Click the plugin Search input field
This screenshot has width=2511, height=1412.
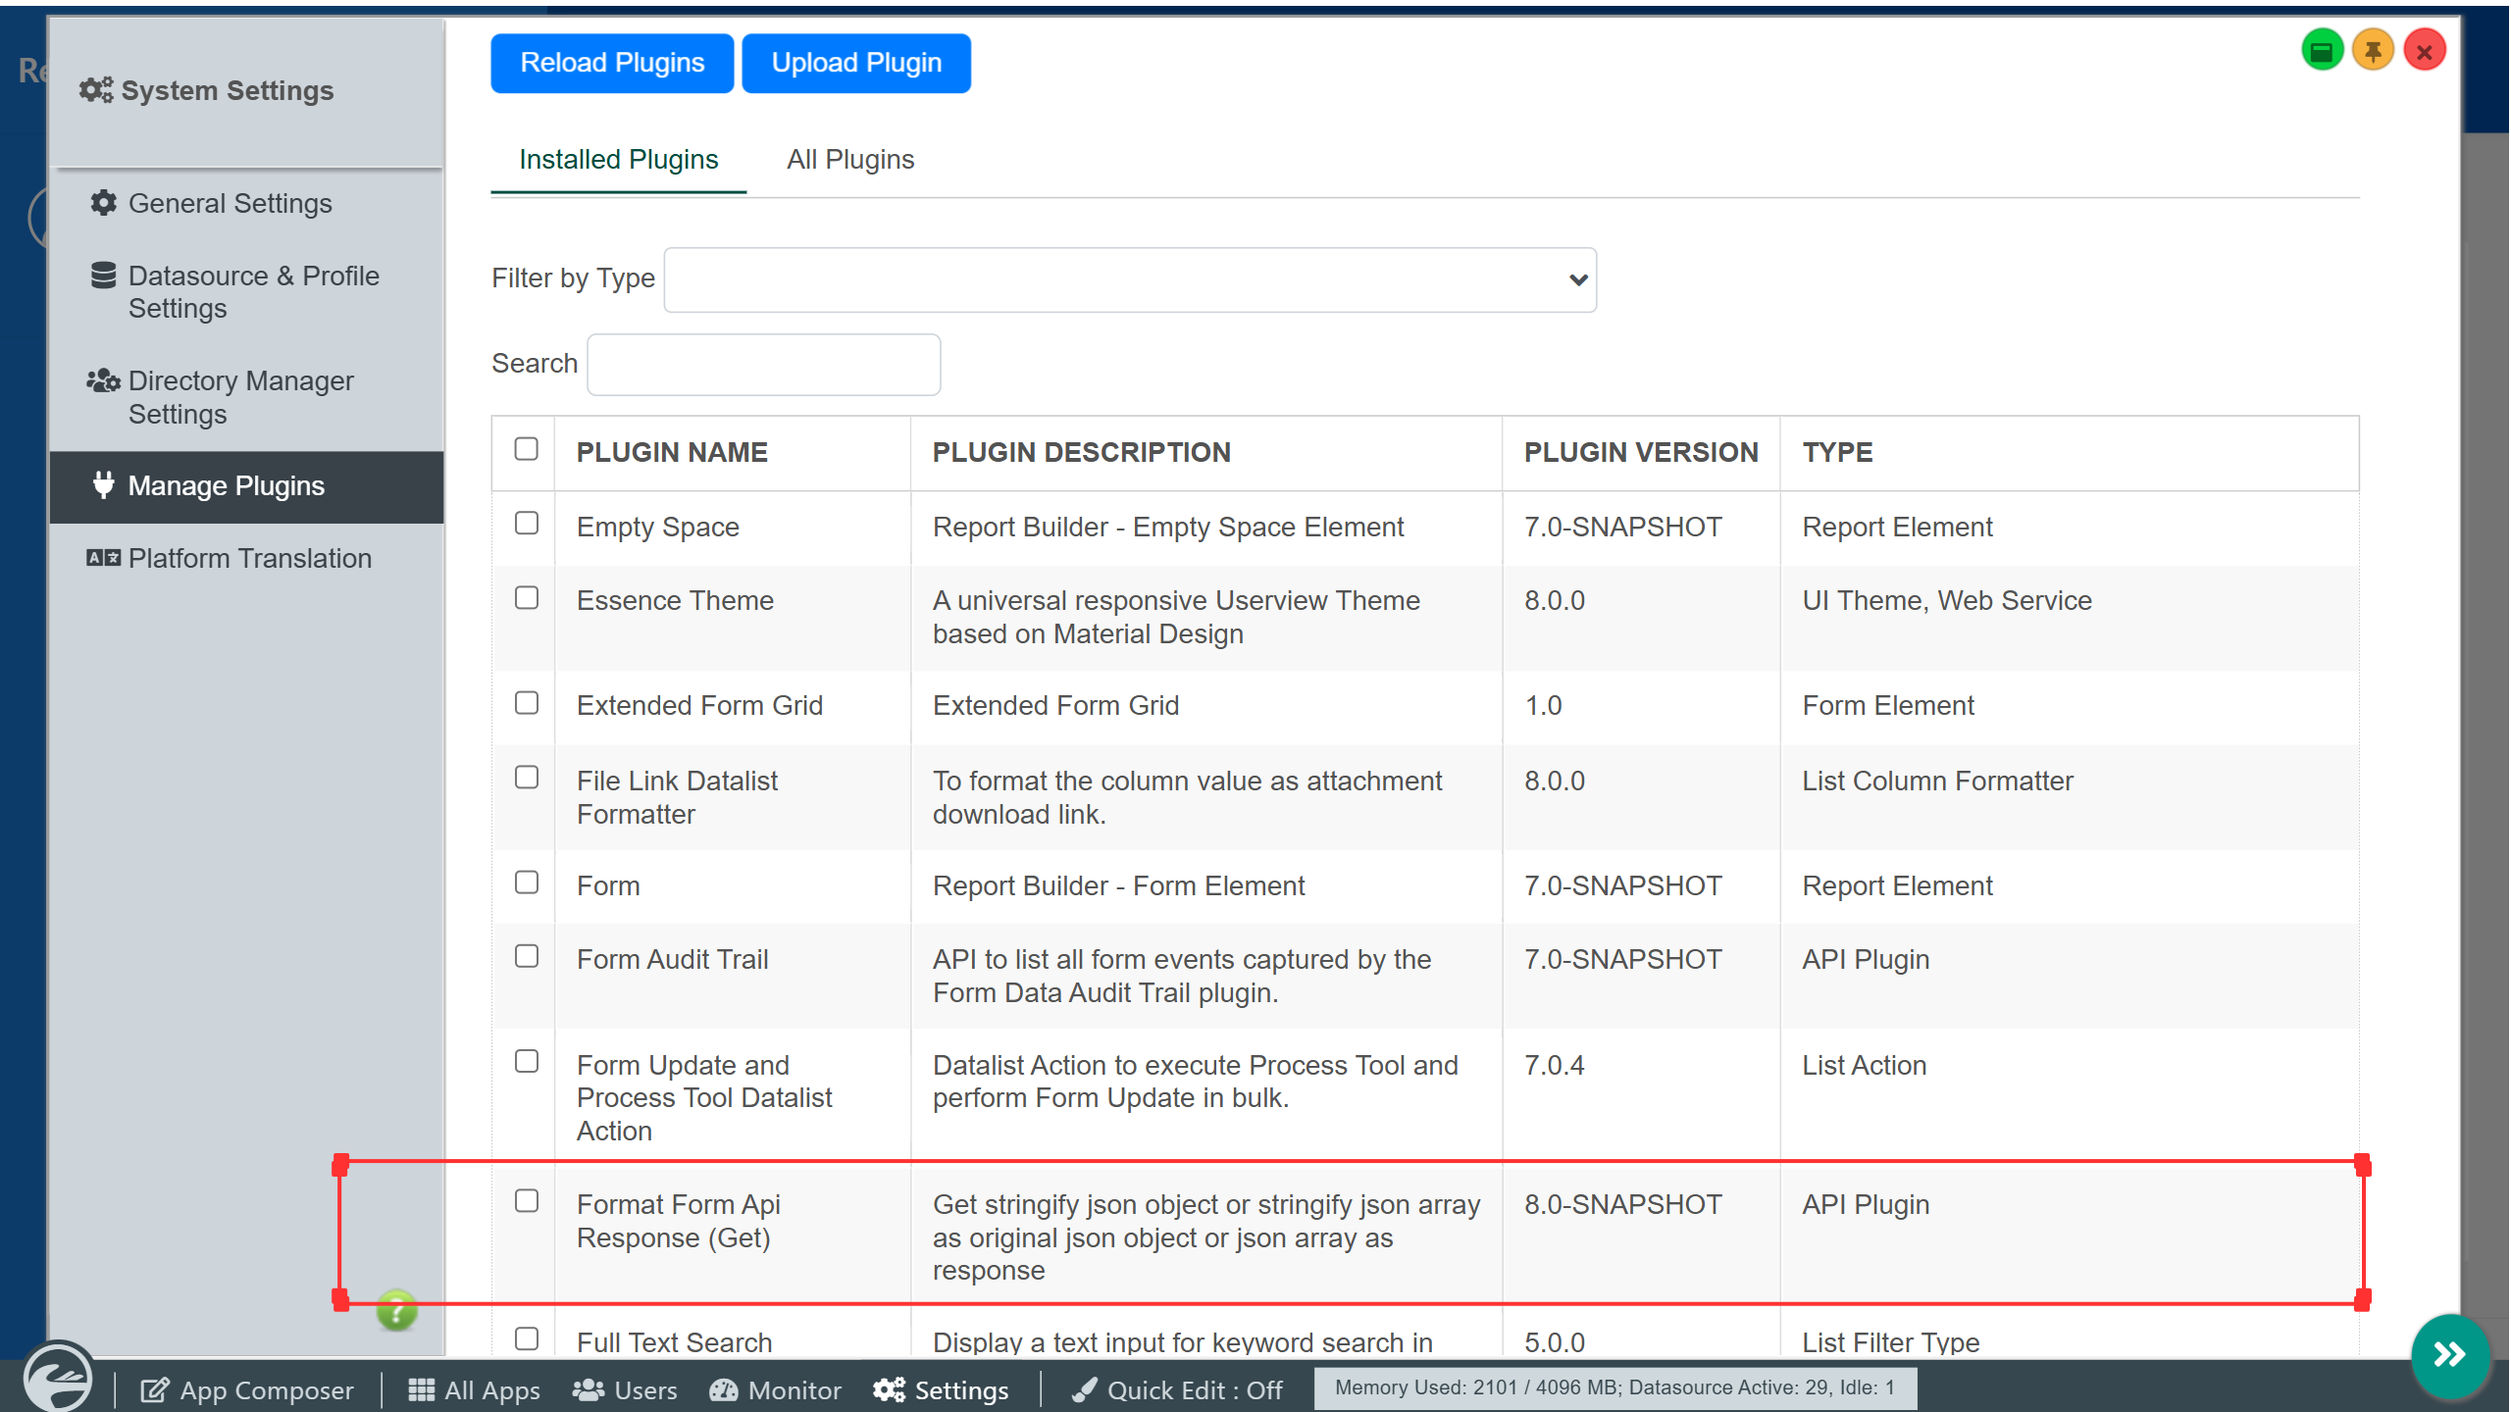[x=763, y=365]
